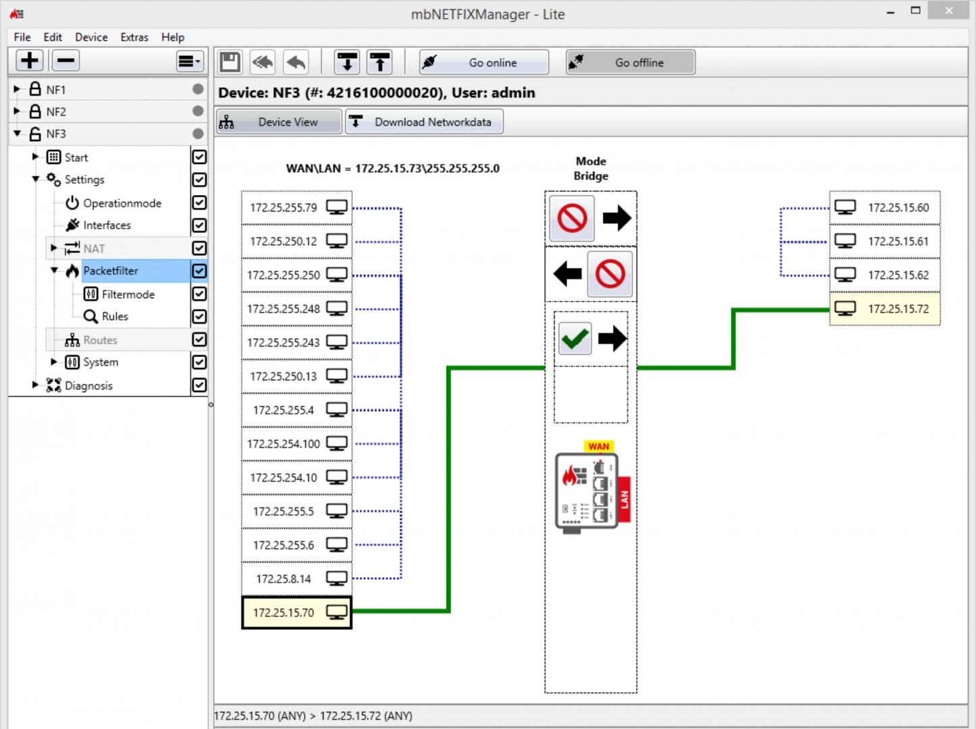Click Download Networkdata button
This screenshot has height=729, width=976.
click(x=425, y=122)
